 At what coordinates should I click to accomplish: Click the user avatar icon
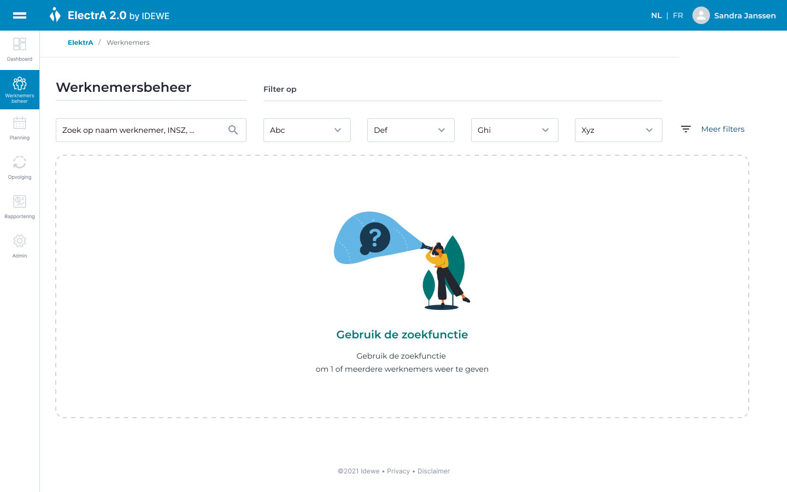(x=701, y=15)
